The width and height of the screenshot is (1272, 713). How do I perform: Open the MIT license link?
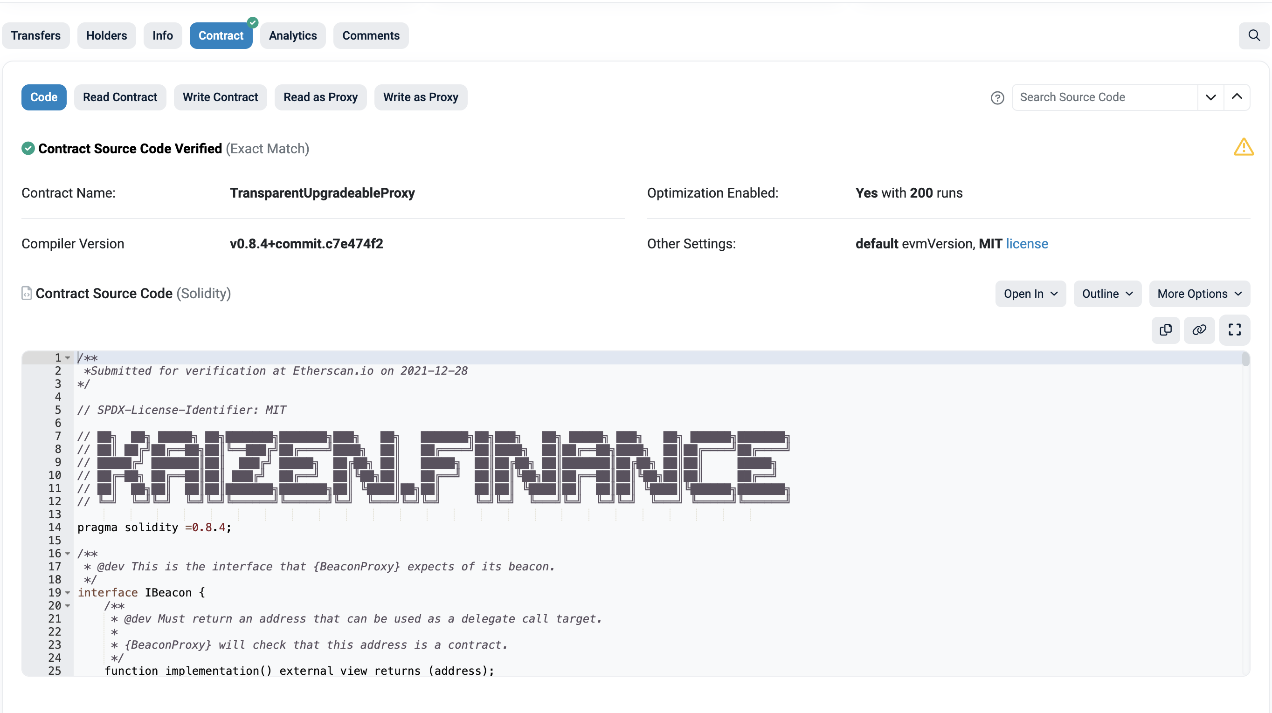pyautogui.click(x=1027, y=244)
